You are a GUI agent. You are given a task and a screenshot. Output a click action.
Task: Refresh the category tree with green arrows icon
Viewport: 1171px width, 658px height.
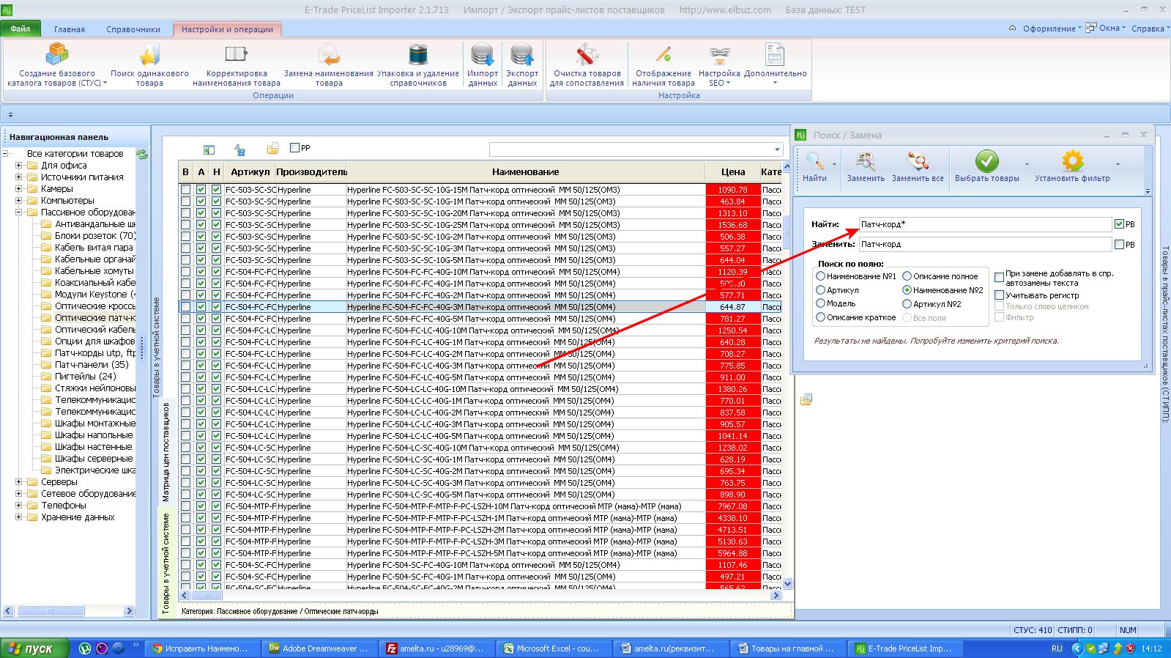click(142, 154)
